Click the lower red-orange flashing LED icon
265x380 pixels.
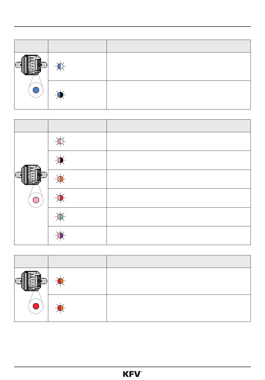(60, 308)
